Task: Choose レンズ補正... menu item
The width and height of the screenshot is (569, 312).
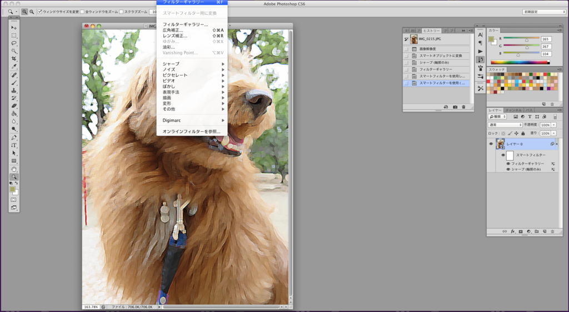Action: click(192, 36)
